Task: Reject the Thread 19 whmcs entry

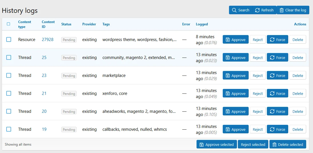Action: [x=258, y=129]
